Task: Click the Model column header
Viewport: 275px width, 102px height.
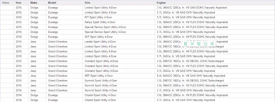Action: pyautogui.click(x=52, y=3)
